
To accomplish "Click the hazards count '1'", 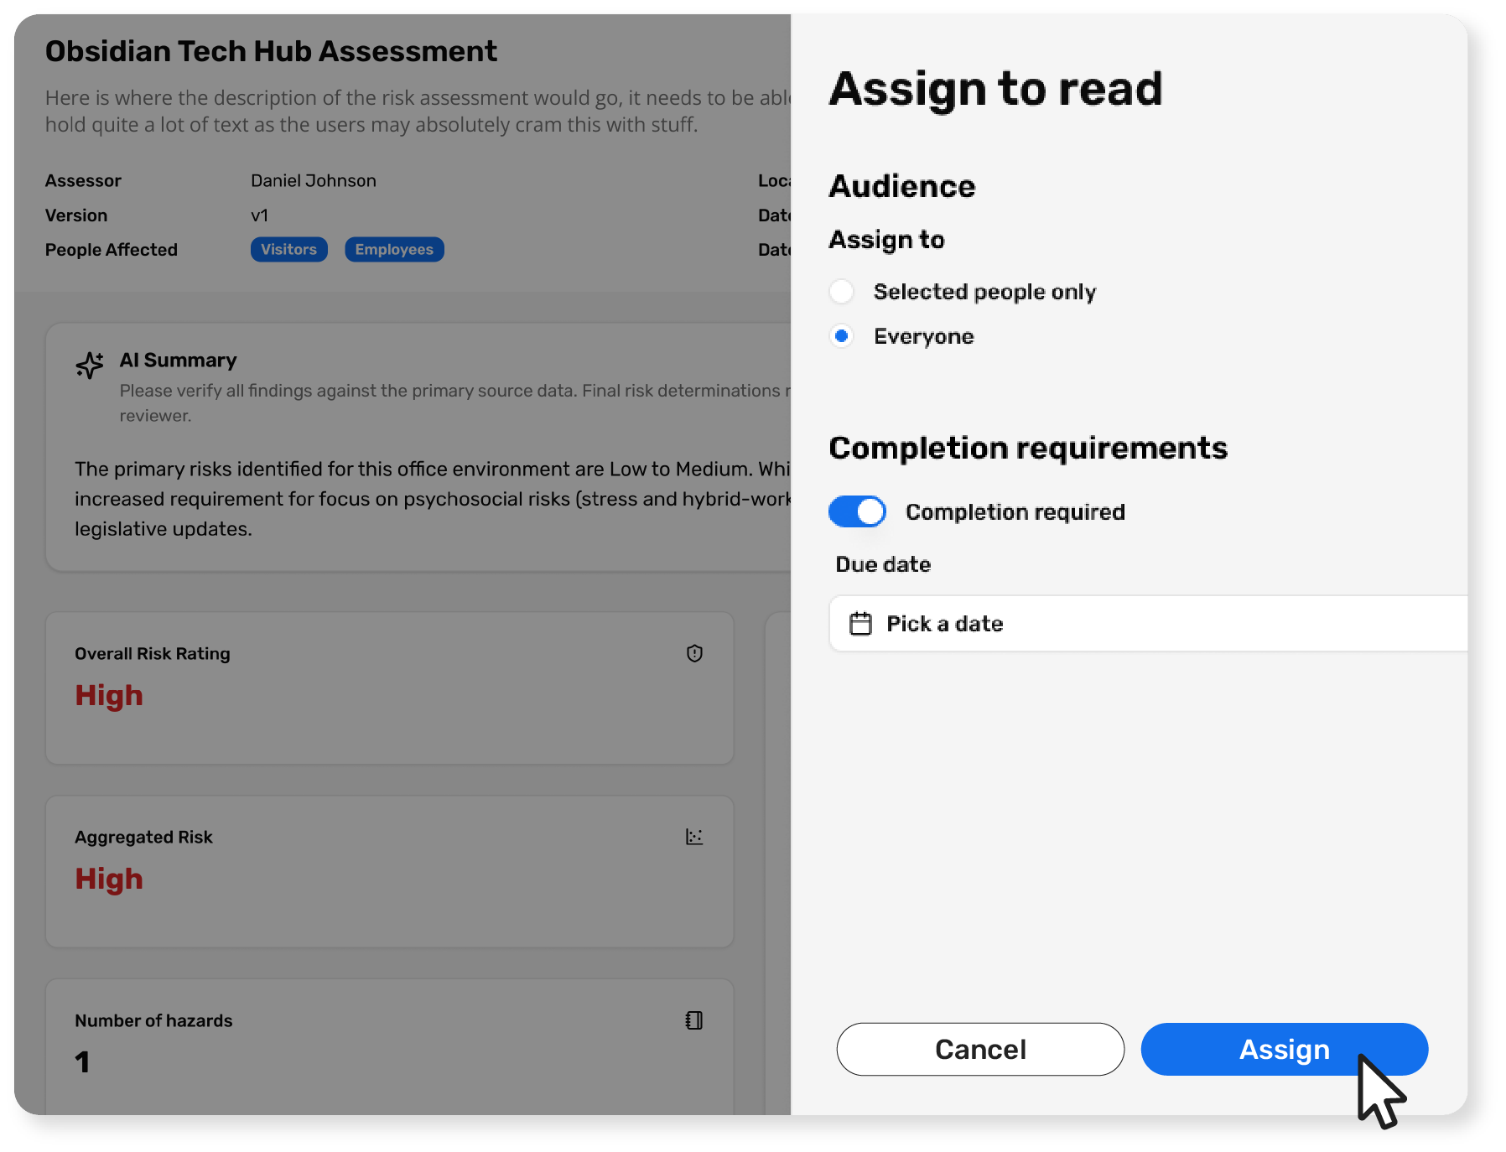I will click(x=82, y=1062).
